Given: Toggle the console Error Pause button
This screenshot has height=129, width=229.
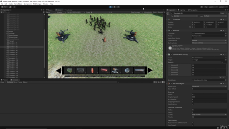Looking at the screenshot, I should tap(18, 82).
